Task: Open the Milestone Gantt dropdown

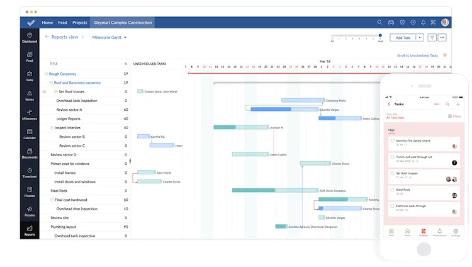Action: pos(110,38)
